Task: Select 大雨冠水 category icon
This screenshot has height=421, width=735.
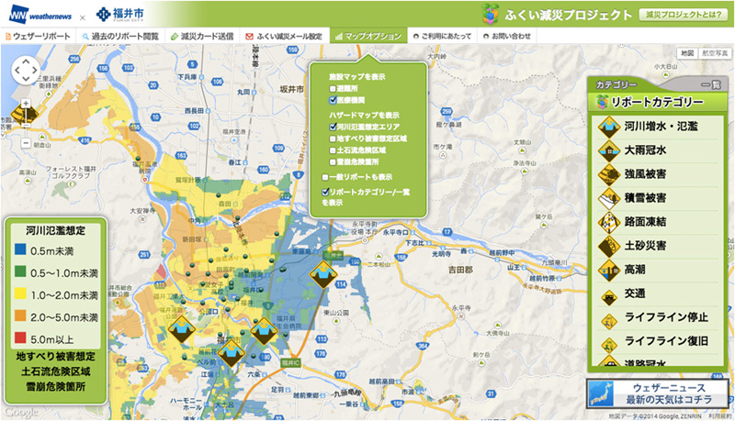Action: point(609,150)
